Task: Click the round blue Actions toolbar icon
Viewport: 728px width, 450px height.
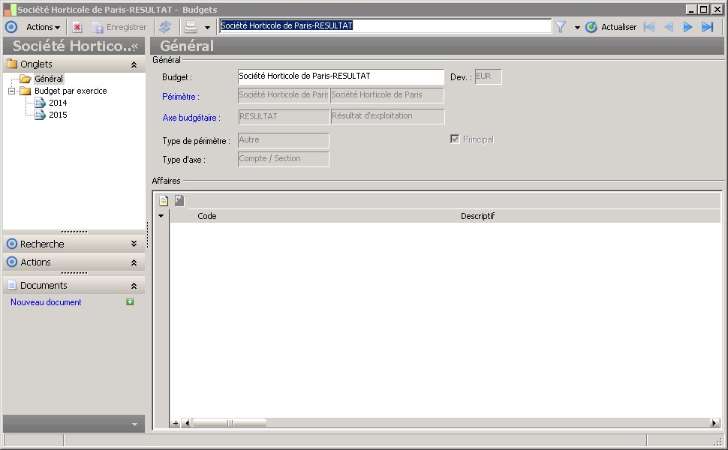Action: [11, 27]
